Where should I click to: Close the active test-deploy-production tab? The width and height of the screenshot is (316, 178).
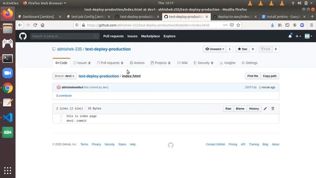[207, 17]
